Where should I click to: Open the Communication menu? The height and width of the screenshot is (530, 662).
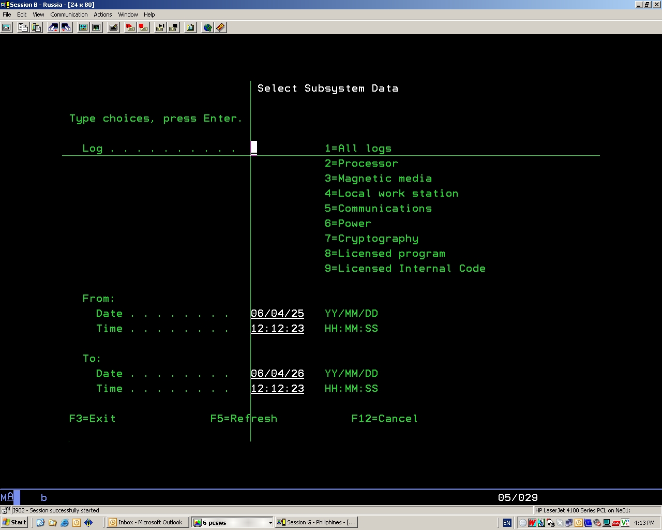point(69,14)
